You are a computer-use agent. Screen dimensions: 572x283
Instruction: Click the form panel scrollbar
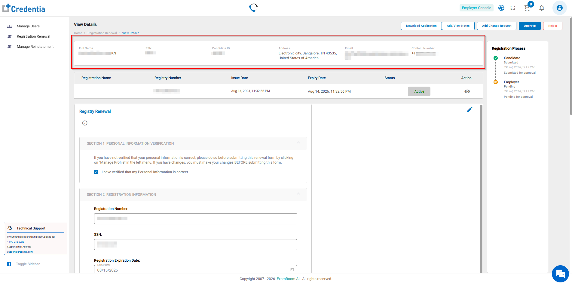(x=481, y=189)
